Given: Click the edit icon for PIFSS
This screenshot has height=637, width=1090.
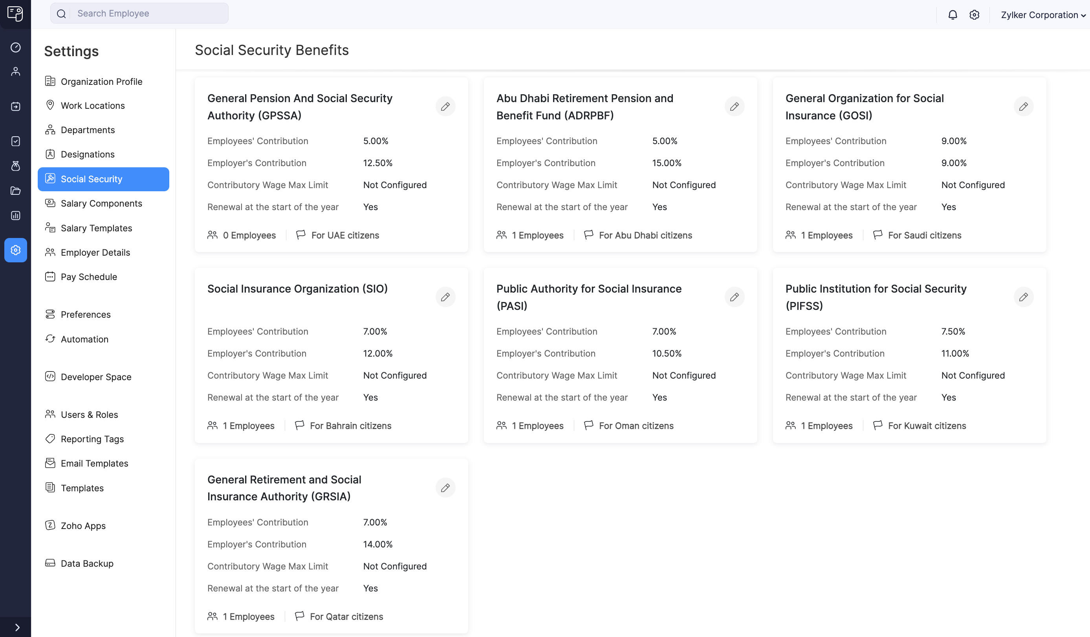Looking at the screenshot, I should pyautogui.click(x=1023, y=297).
